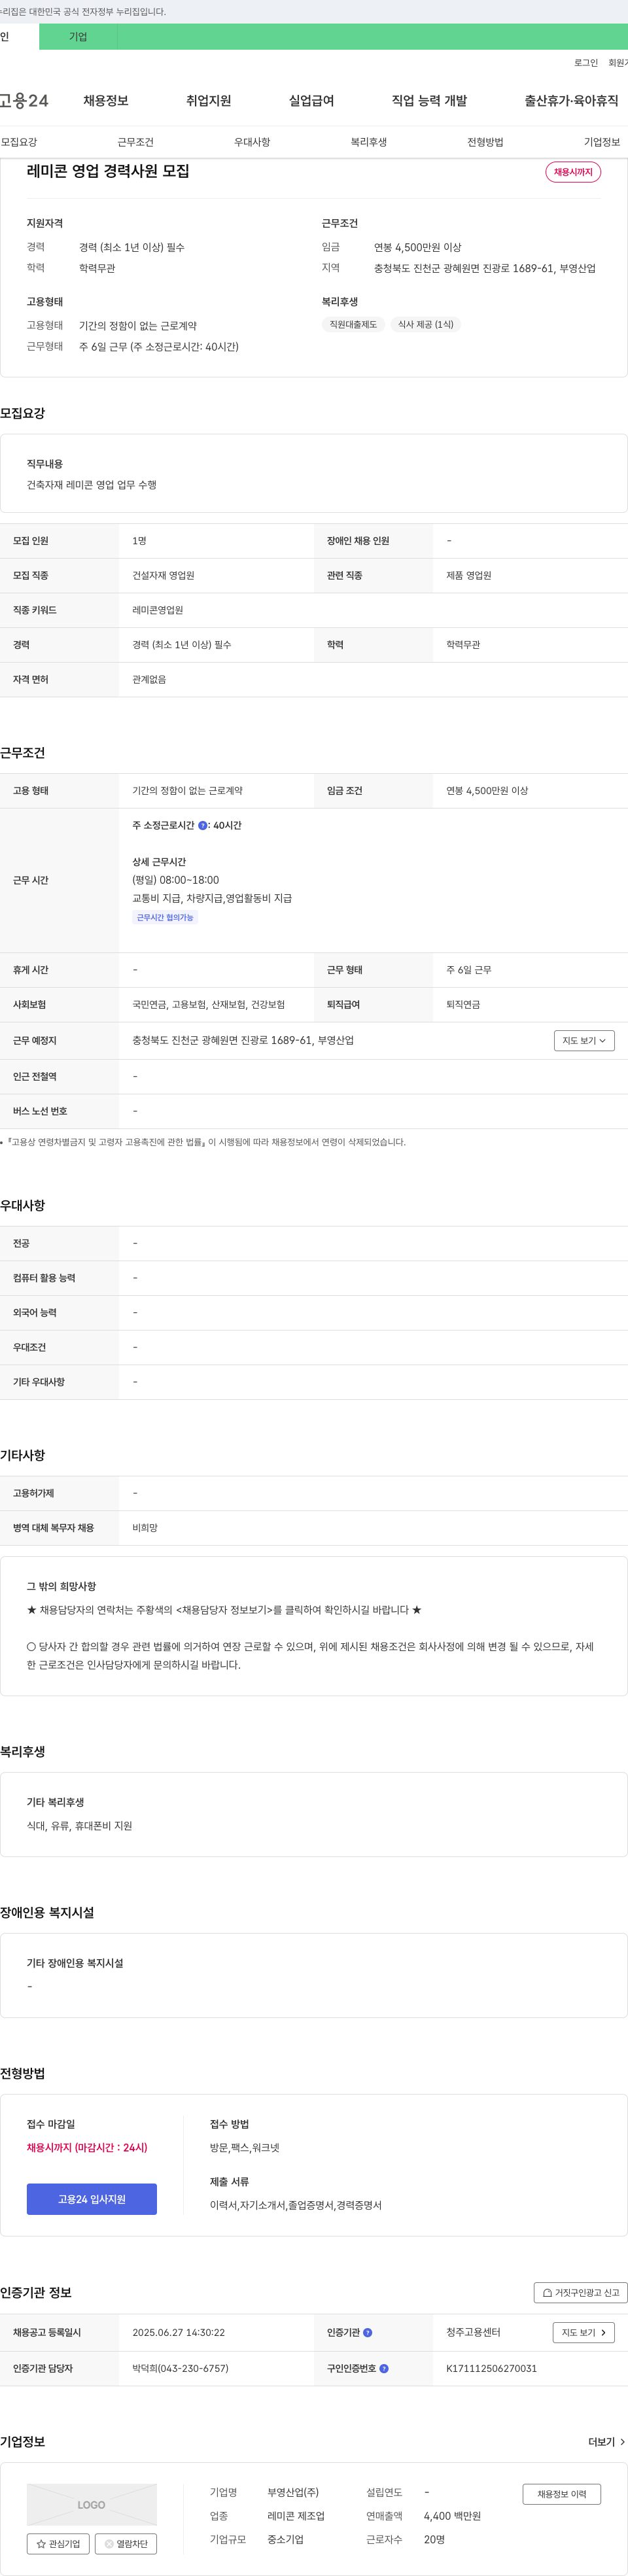Image resolution: width=628 pixels, height=2576 pixels.
Task: Select 제품 영업원 related job cell
Action: [x=468, y=575]
